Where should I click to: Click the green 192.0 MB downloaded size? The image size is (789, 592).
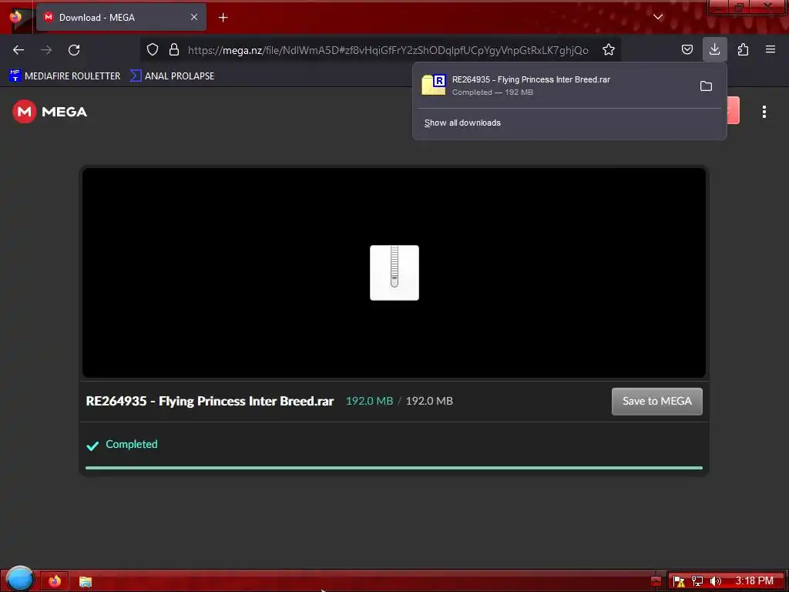point(369,401)
